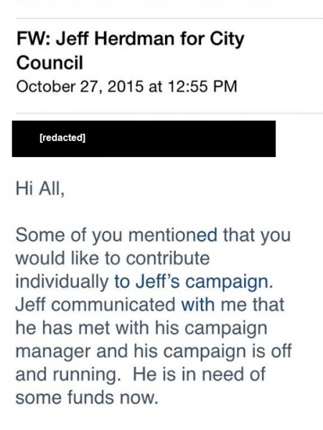The width and height of the screenshot is (323, 430).
Task: Click the line 'he has met with his campaign'
Action: [x=141, y=328]
